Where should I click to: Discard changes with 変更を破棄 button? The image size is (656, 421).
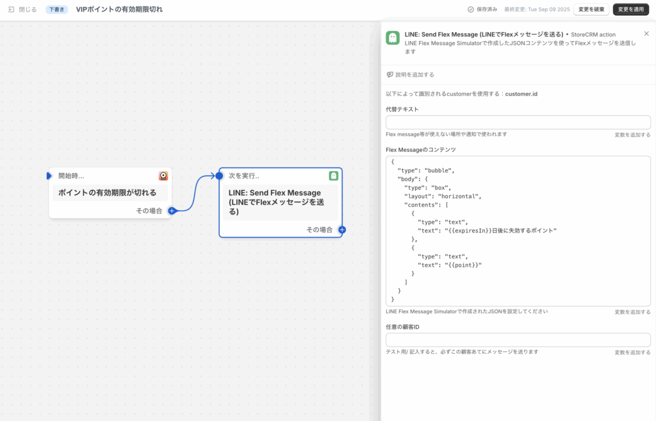591,10
